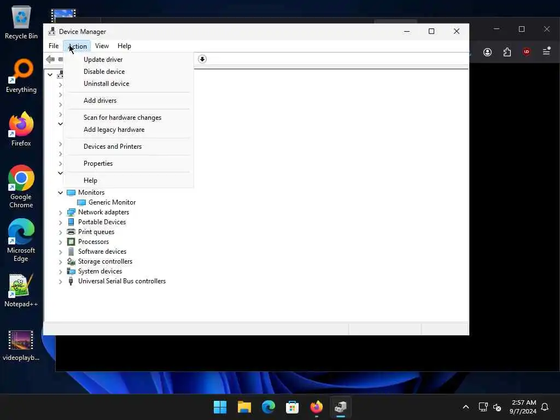Open Properties from the Action menu

pyautogui.click(x=98, y=163)
